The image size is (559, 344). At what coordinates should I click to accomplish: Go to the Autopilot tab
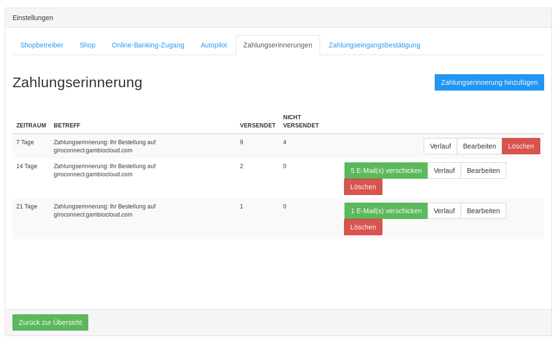click(x=214, y=45)
